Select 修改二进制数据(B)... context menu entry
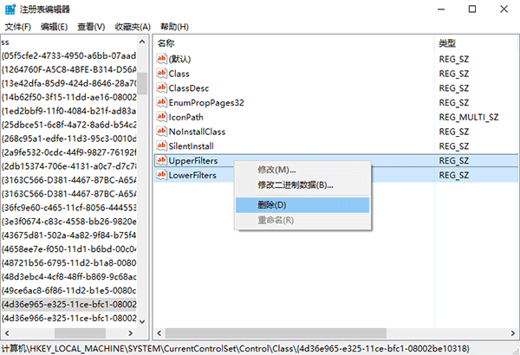Screen dimensions: 520x355 click(295, 184)
